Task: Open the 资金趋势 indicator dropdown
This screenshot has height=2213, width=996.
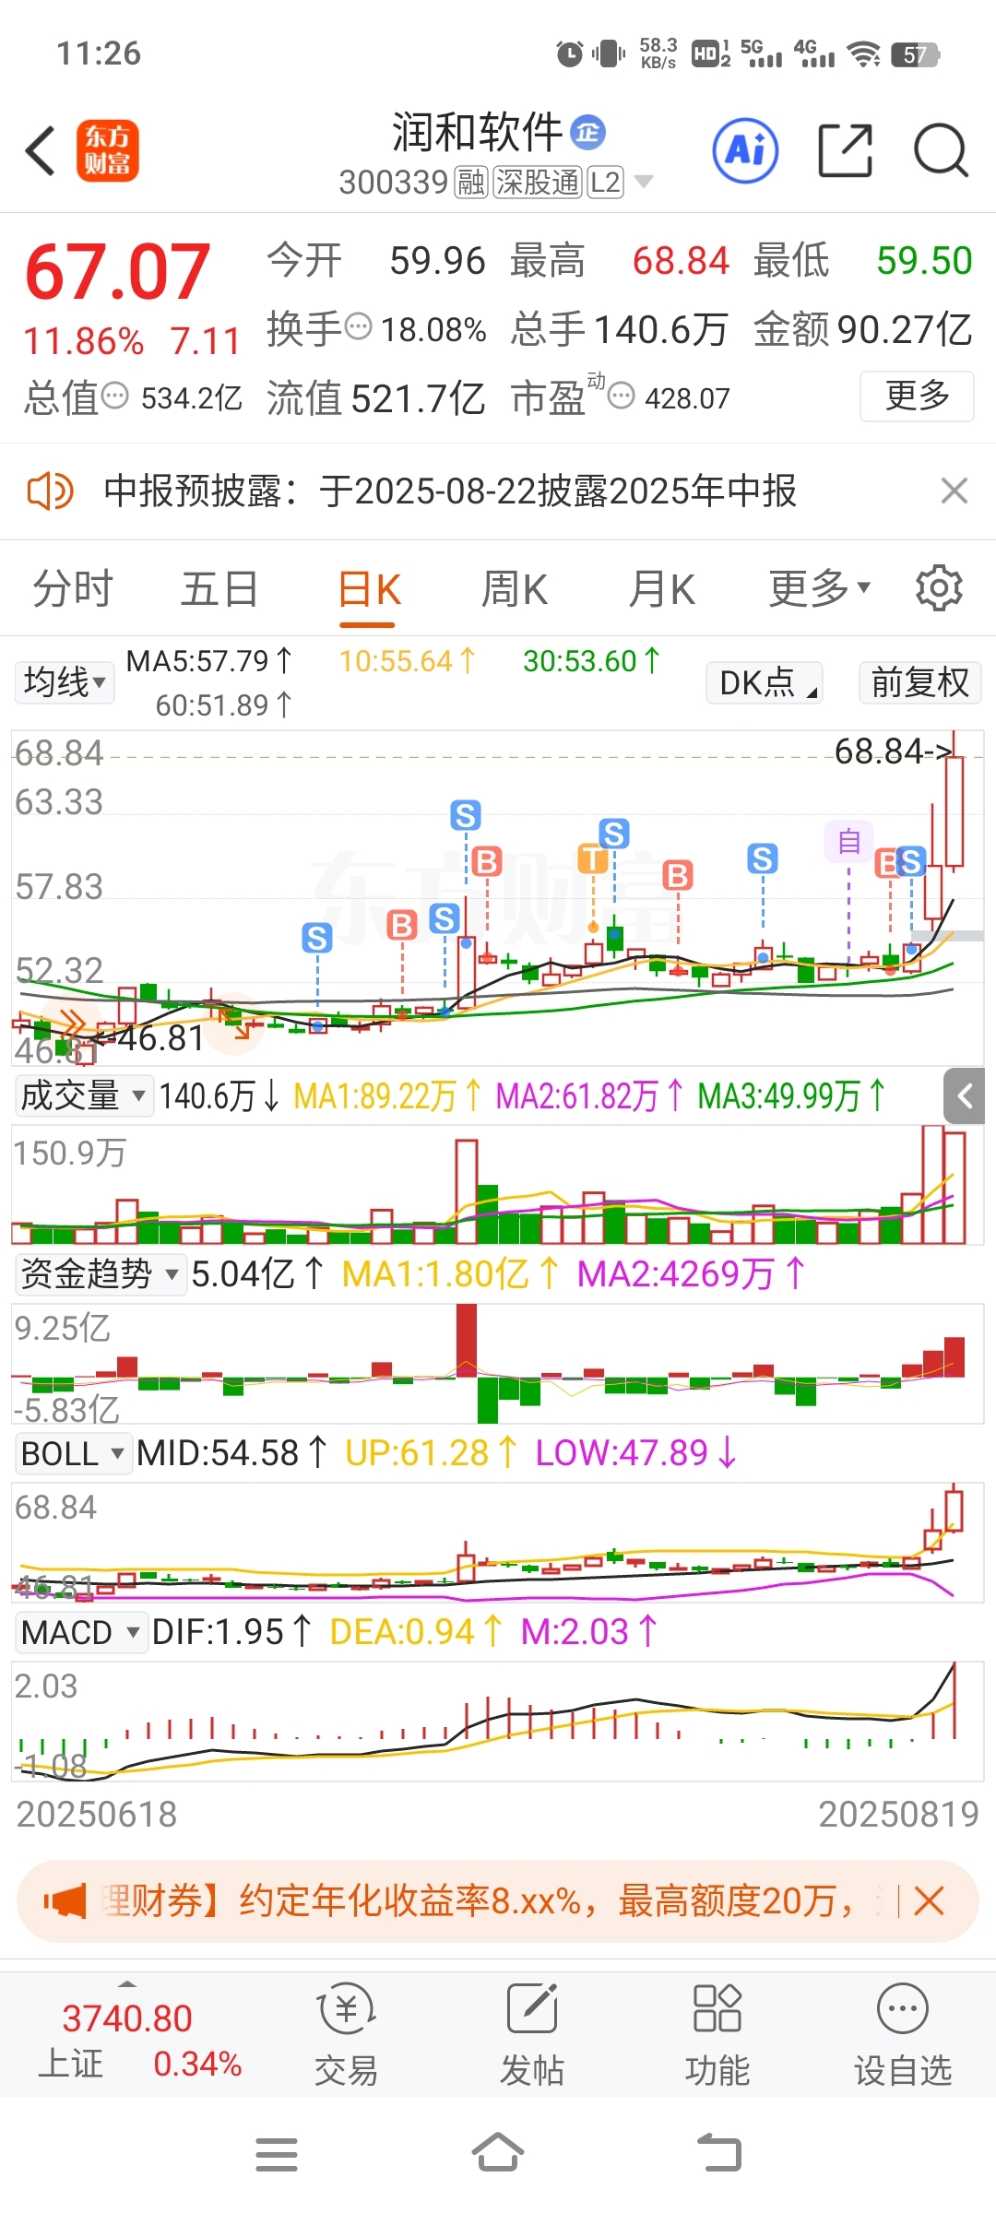Action: (x=100, y=1274)
